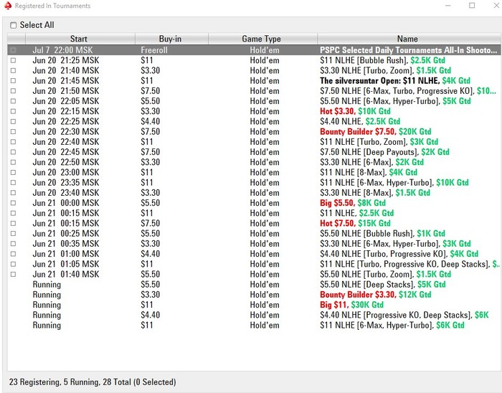Click Jun 21 00:15 MSK start of $11 NLHE row
The height and width of the screenshot is (393, 502).
point(66,213)
